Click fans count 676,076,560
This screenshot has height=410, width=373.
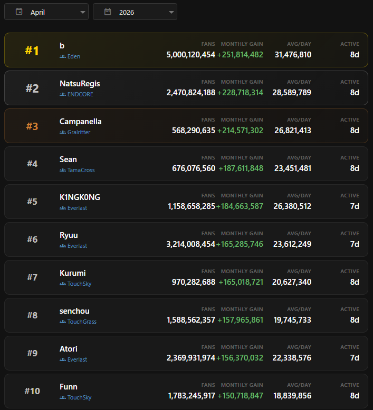click(194, 168)
